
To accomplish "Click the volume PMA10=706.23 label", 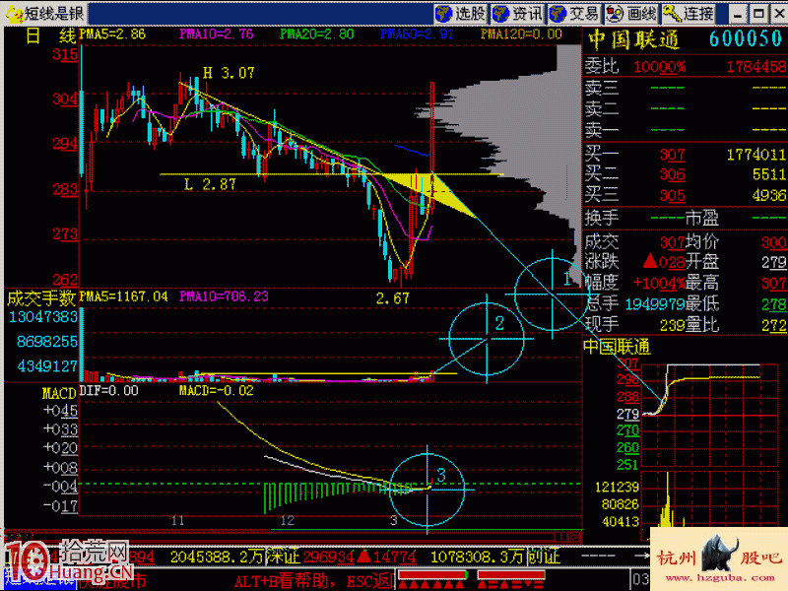I will (225, 296).
